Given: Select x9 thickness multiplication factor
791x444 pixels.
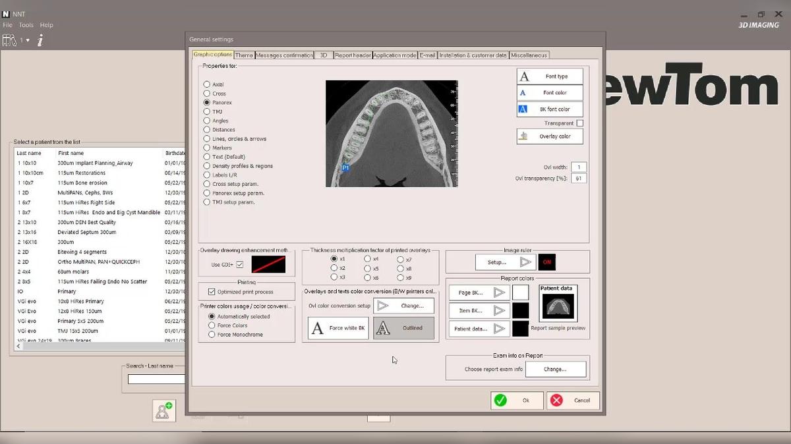Looking at the screenshot, I should click(400, 277).
